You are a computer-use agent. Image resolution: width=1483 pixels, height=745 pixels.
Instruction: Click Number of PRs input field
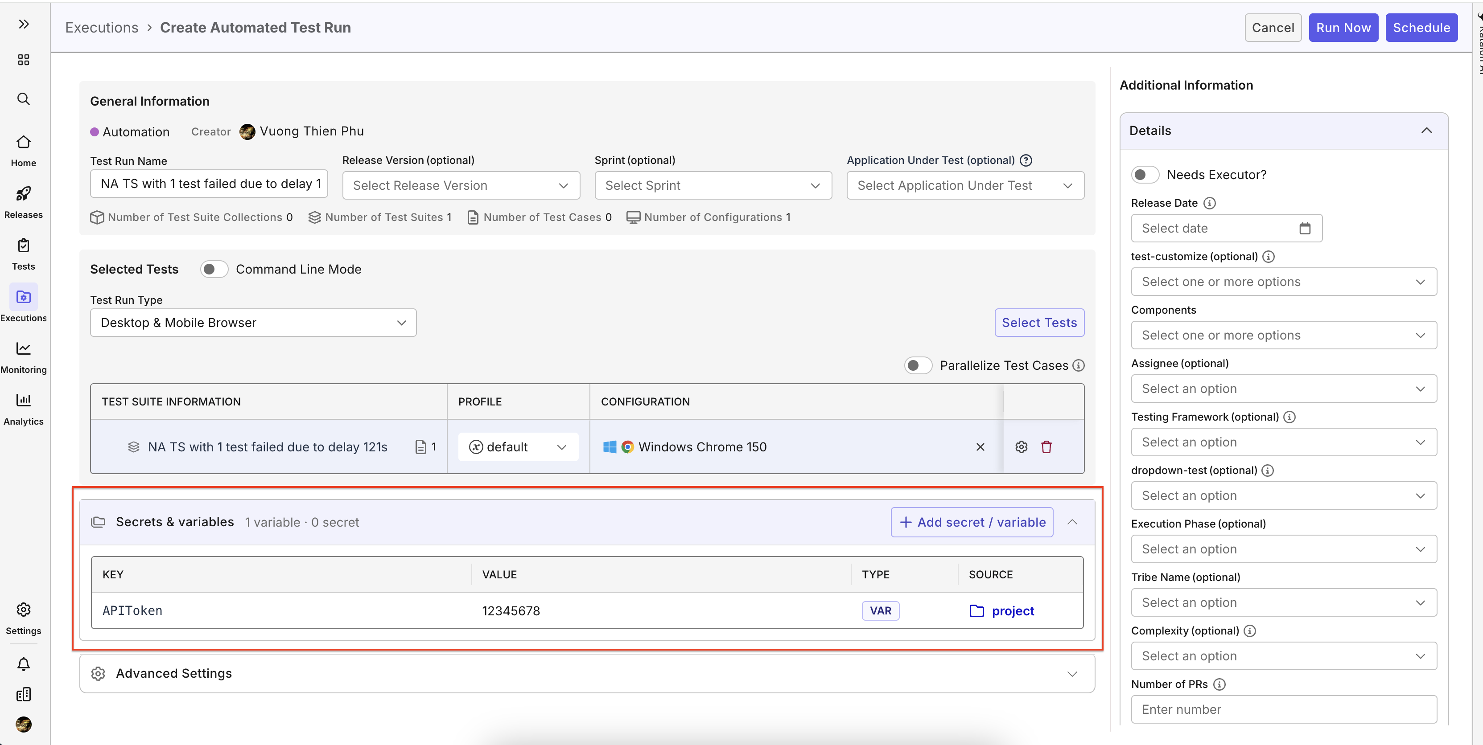coord(1284,710)
